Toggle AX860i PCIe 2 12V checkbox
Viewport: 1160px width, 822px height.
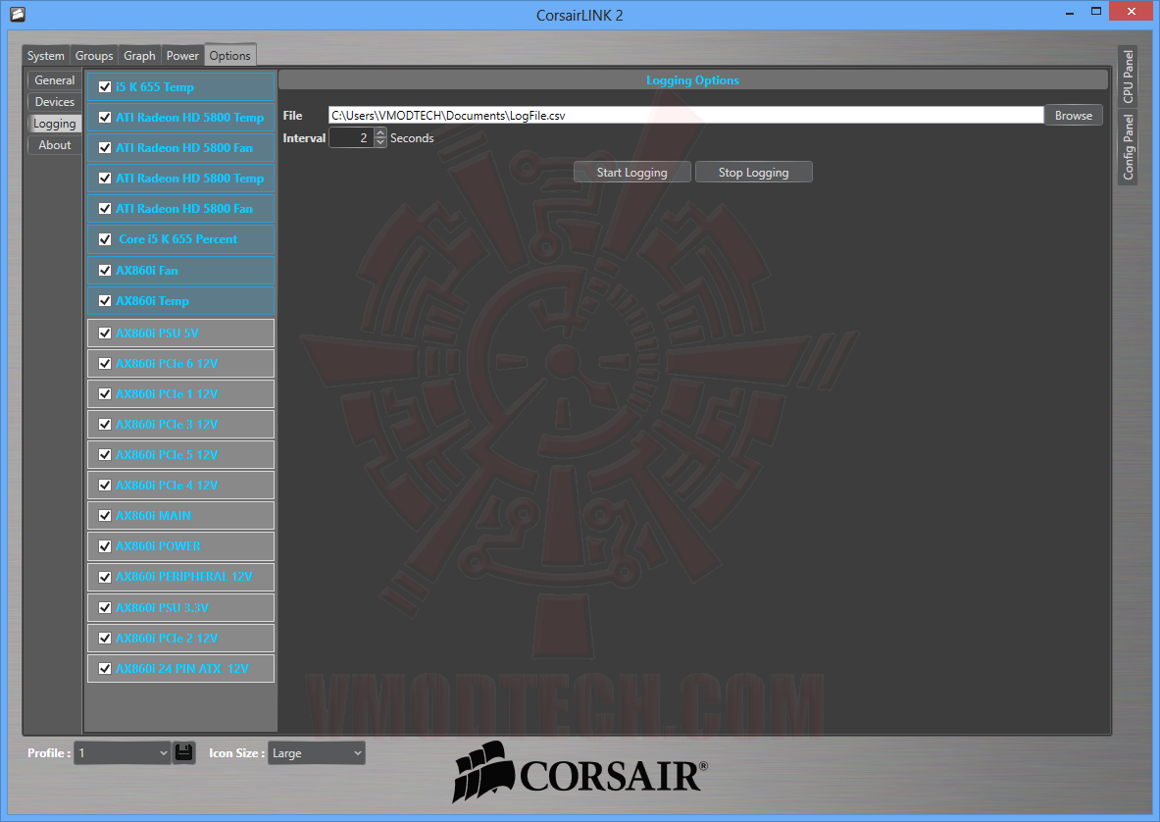coord(105,638)
